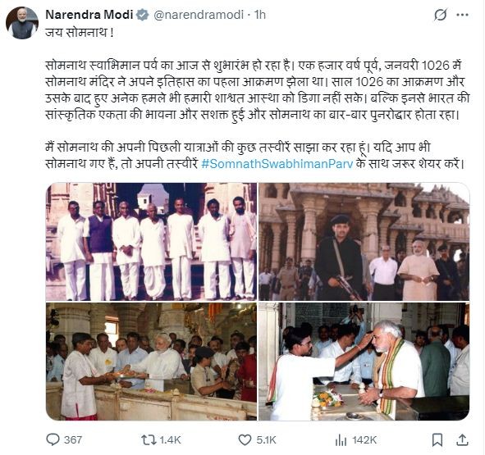Share the post via the upload arrow icon
Viewport: 485px width, 455px height.
coord(462,439)
